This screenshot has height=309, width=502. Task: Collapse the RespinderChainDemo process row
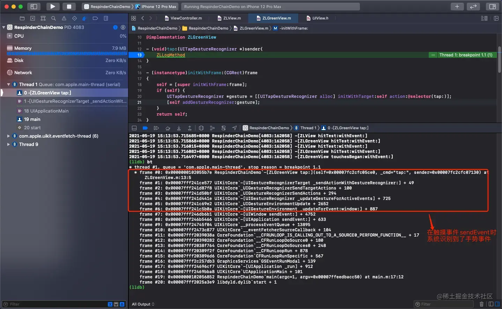3,27
